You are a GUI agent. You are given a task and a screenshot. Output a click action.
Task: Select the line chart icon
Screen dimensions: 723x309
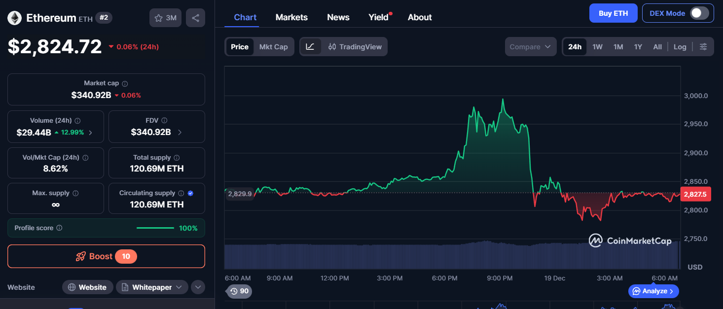311,46
